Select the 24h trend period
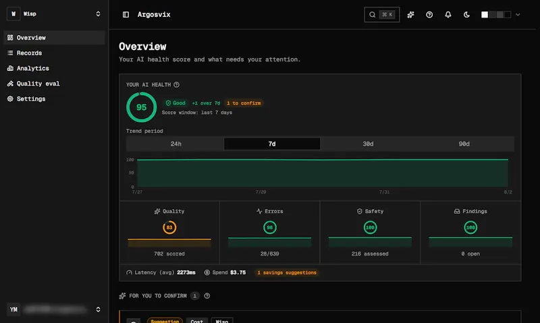The height and width of the screenshot is (323, 540). 175,144
